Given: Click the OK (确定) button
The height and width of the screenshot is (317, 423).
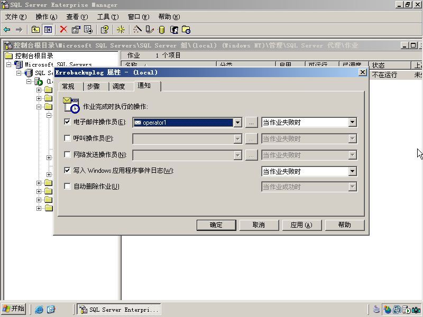Looking at the screenshot, I should (216, 225).
